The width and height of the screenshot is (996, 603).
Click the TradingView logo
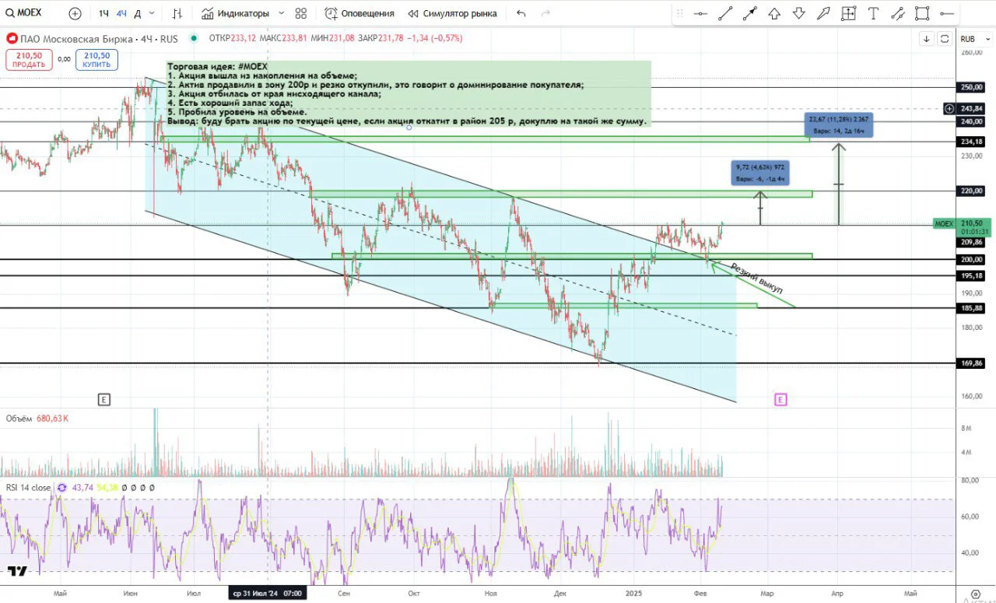pos(18,571)
